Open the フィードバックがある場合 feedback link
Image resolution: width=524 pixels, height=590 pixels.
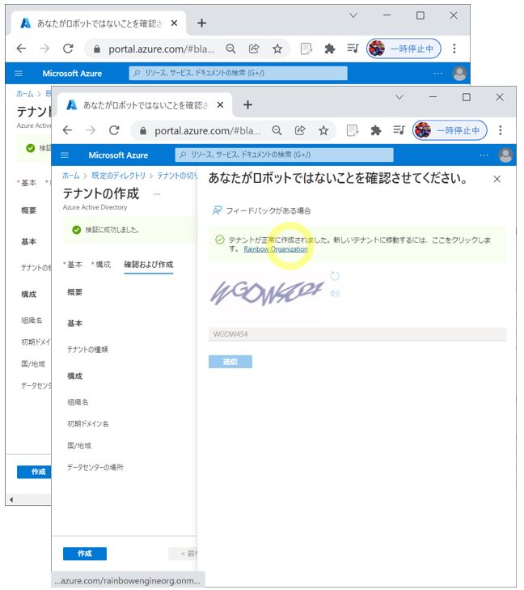click(262, 210)
